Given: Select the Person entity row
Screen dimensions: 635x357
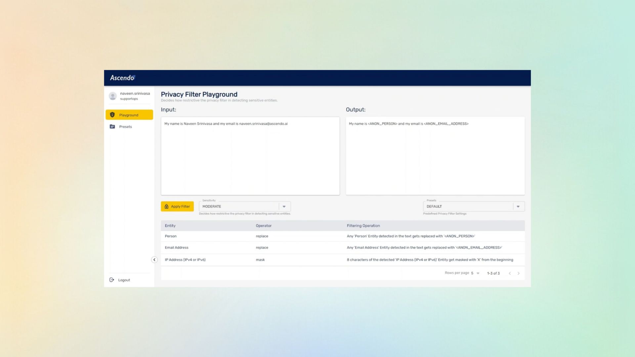Looking at the screenshot, I should [x=171, y=236].
